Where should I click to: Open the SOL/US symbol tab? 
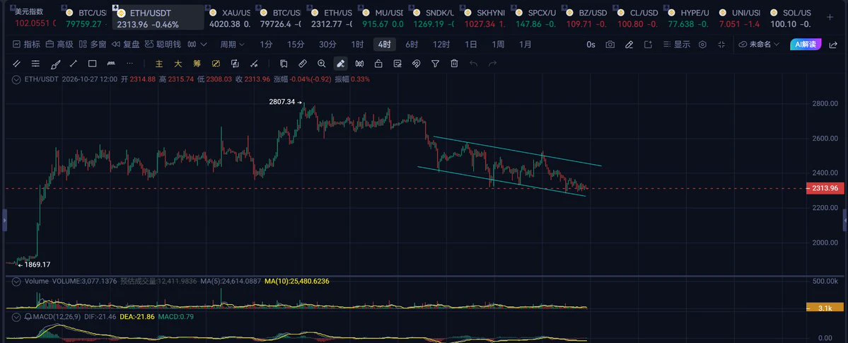pos(789,17)
